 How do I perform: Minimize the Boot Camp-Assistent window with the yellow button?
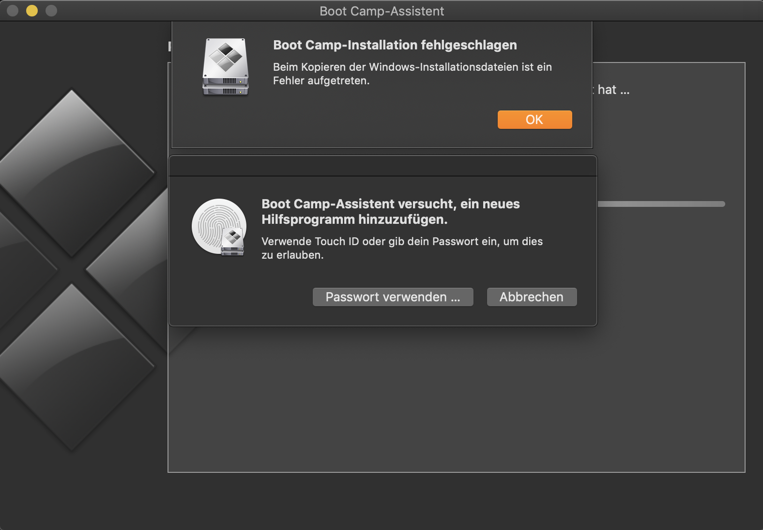click(x=32, y=11)
